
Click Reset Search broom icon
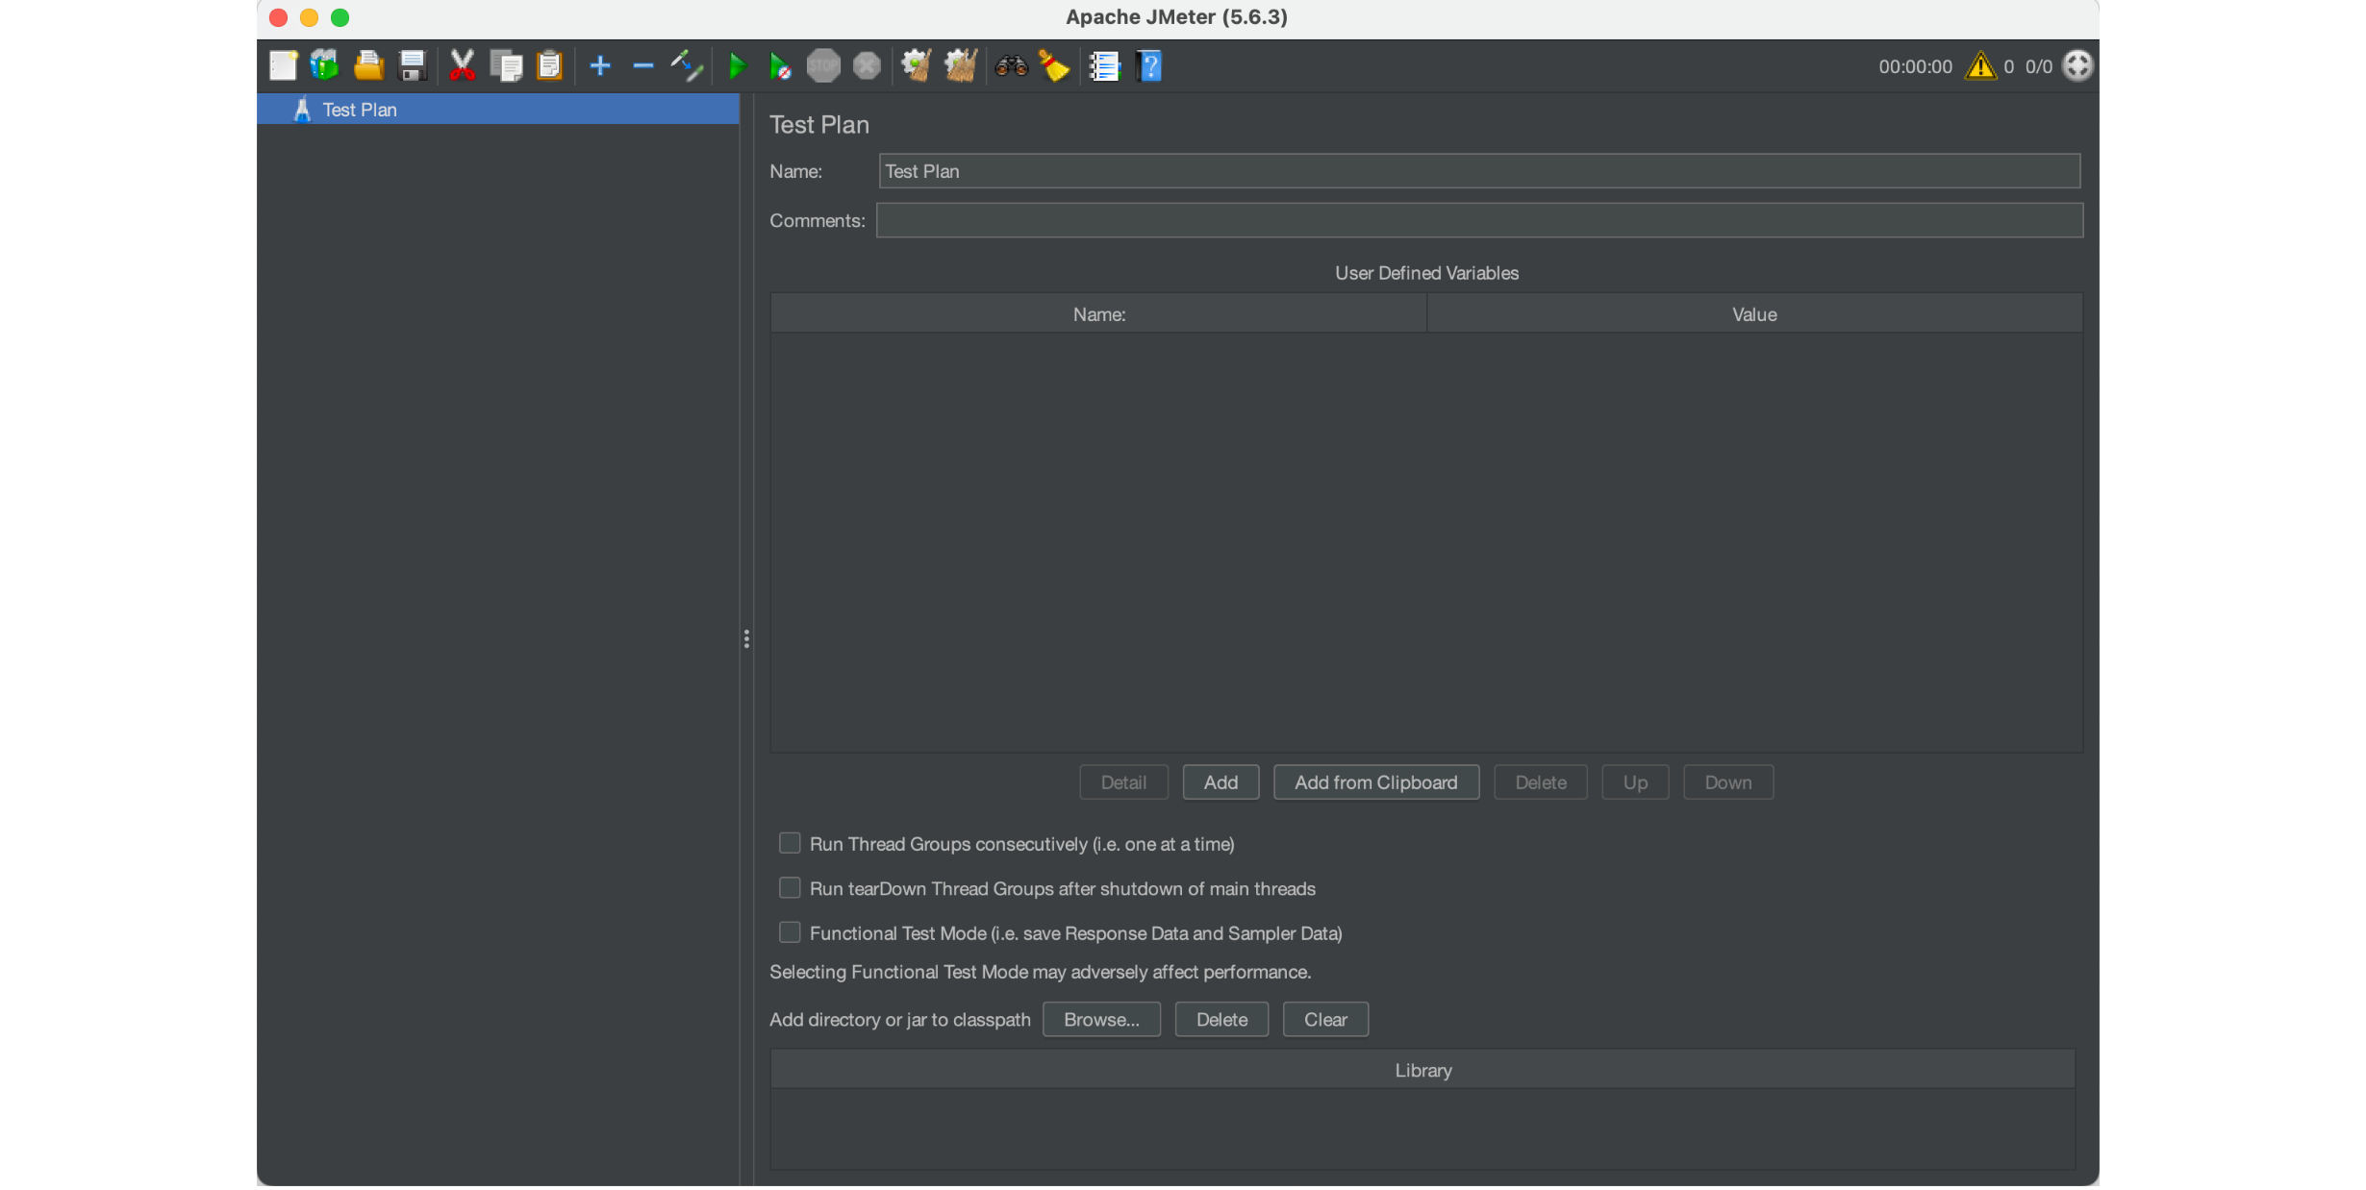click(x=1054, y=65)
